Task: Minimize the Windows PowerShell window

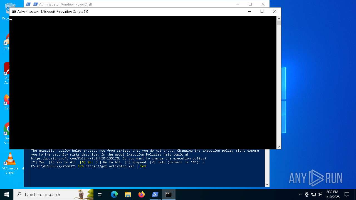Action: click(238, 4)
